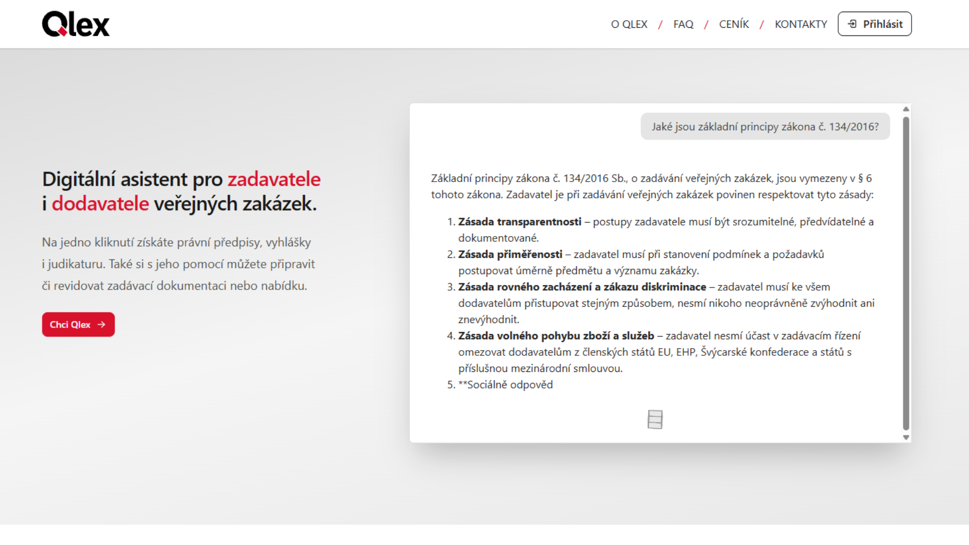Click the login arrow icon in Přihlásit
The height and width of the screenshot is (545, 969).
coord(852,24)
